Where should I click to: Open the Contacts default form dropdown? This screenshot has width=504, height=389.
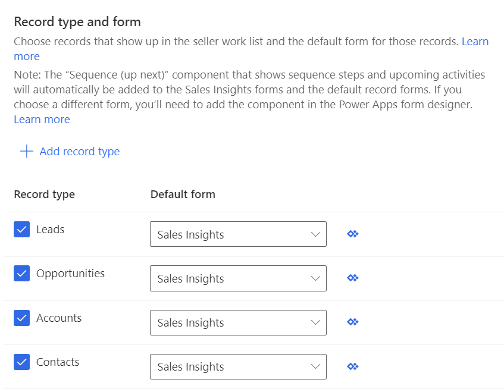tap(238, 366)
